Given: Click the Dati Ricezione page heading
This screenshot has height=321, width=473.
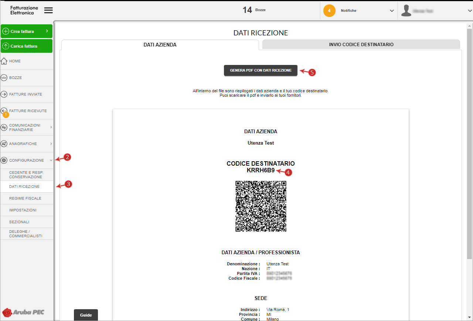Looking at the screenshot, I should click(261, 33).
